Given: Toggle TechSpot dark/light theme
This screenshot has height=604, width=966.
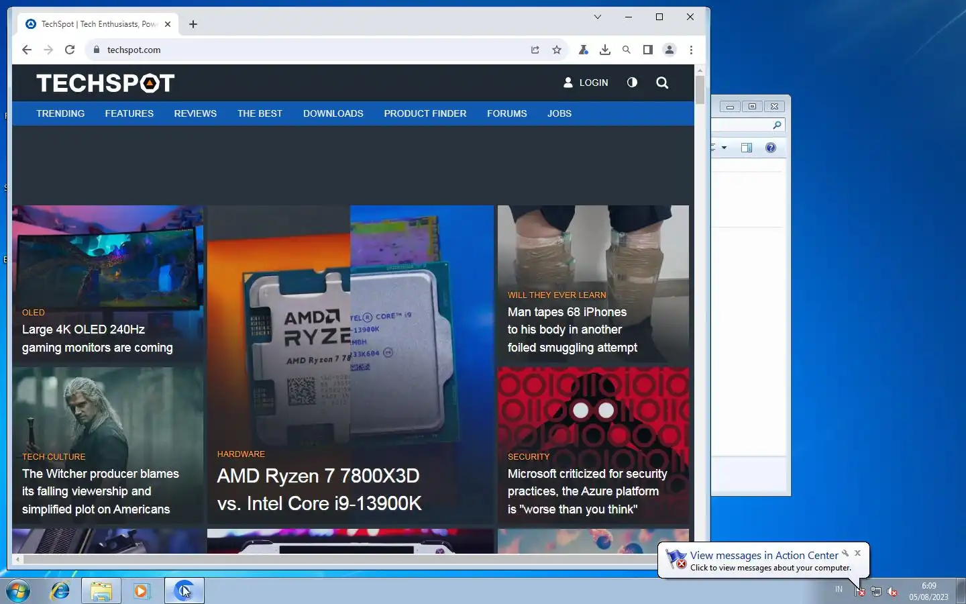Looking at the screenshot, I should [x=632, y=83].
